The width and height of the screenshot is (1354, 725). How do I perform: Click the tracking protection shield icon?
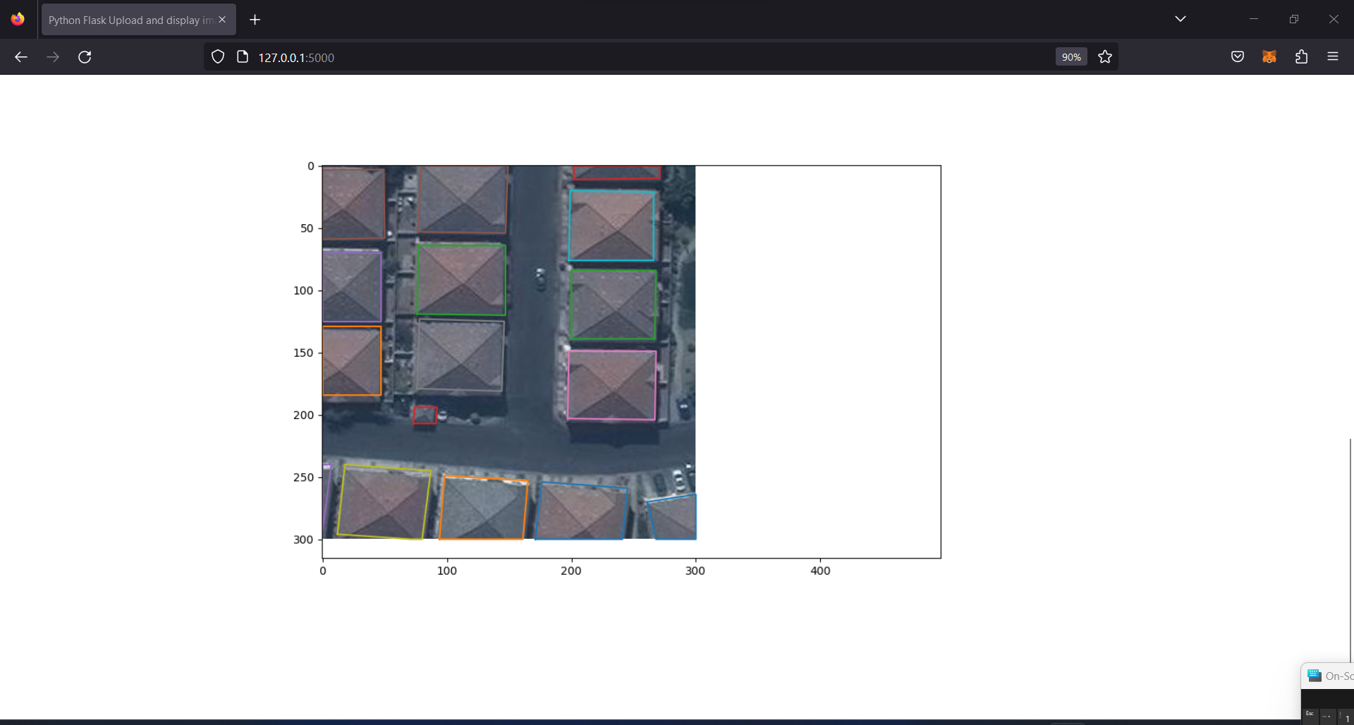click(x=217, y=56)
